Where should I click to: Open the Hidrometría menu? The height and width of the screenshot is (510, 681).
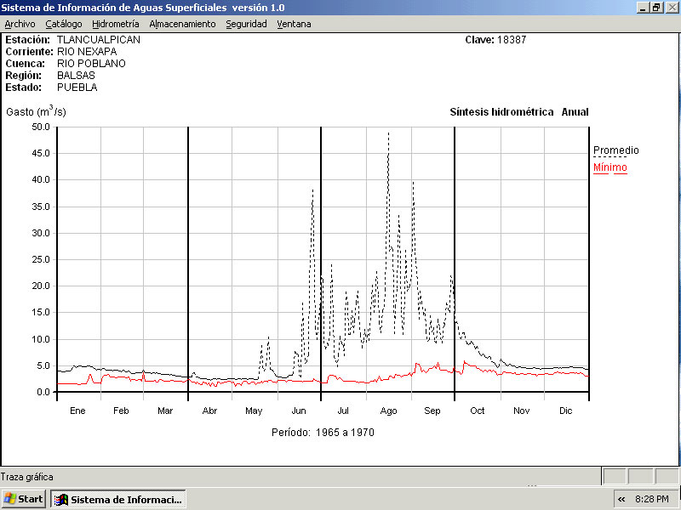[x=116, y=24]
